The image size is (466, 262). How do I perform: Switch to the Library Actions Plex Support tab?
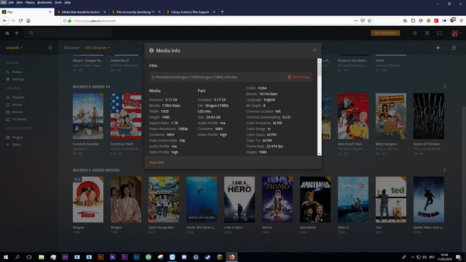point(190,12)
